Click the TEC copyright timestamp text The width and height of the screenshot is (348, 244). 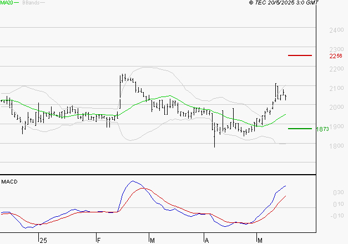click(284, 3)
